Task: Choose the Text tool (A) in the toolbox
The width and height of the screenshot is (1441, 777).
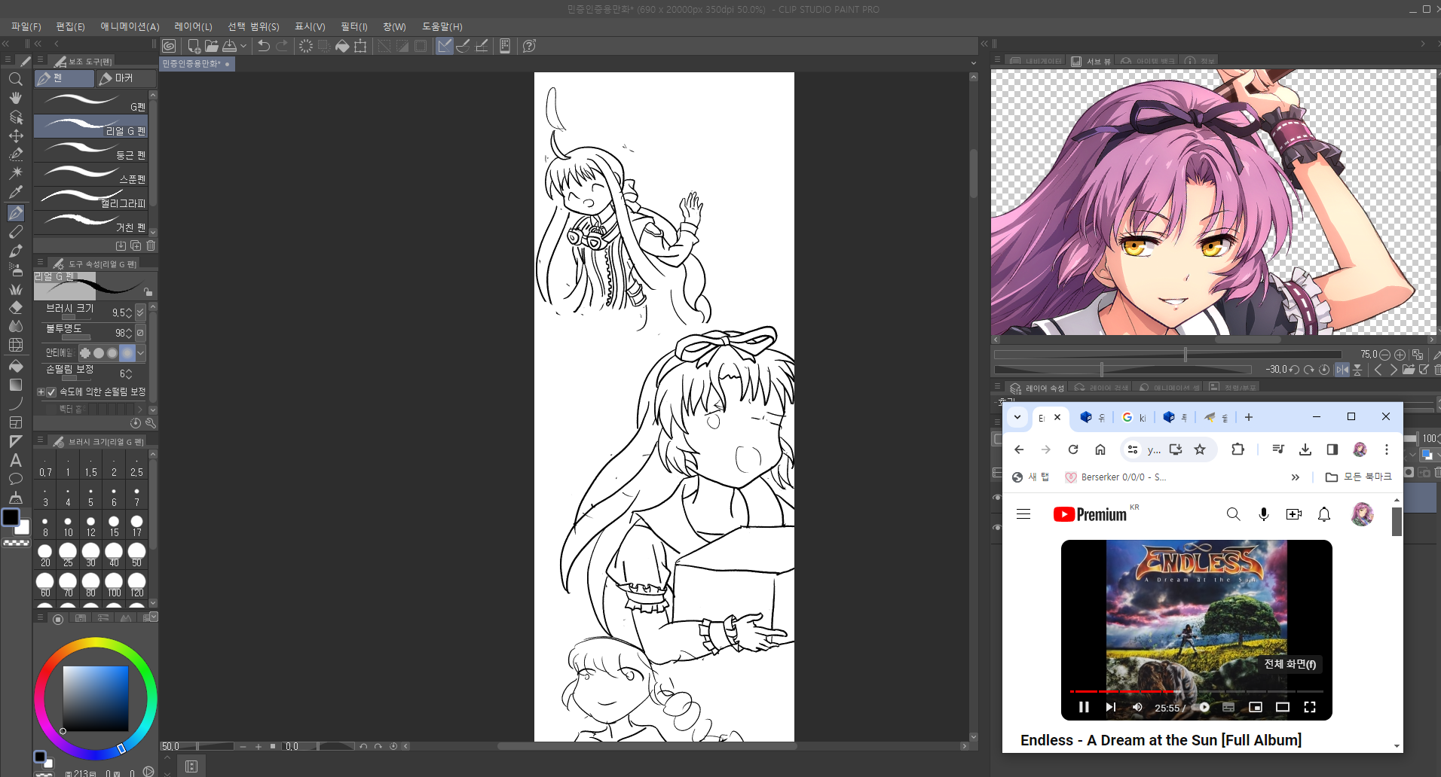Action: [x=16, y=460]
